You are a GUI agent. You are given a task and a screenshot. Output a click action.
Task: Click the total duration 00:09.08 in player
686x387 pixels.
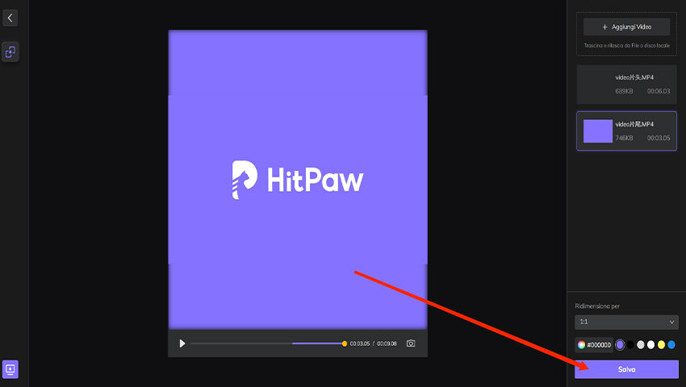coord(387,343)
